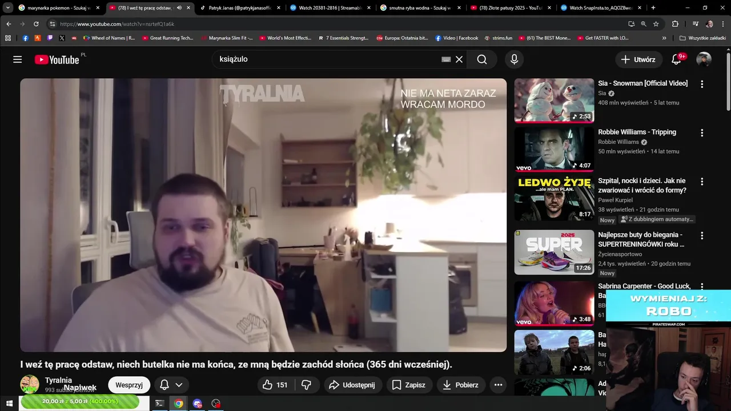Click the Zapisz save button
731x411 pixels.
(408, 385)
